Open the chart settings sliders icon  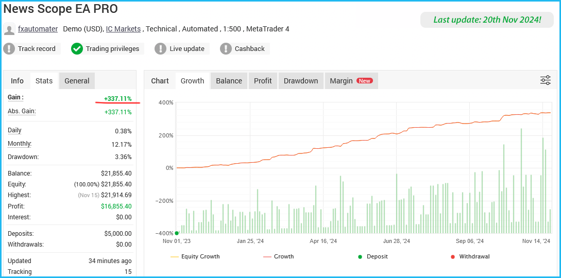click(x=545, y=80)
